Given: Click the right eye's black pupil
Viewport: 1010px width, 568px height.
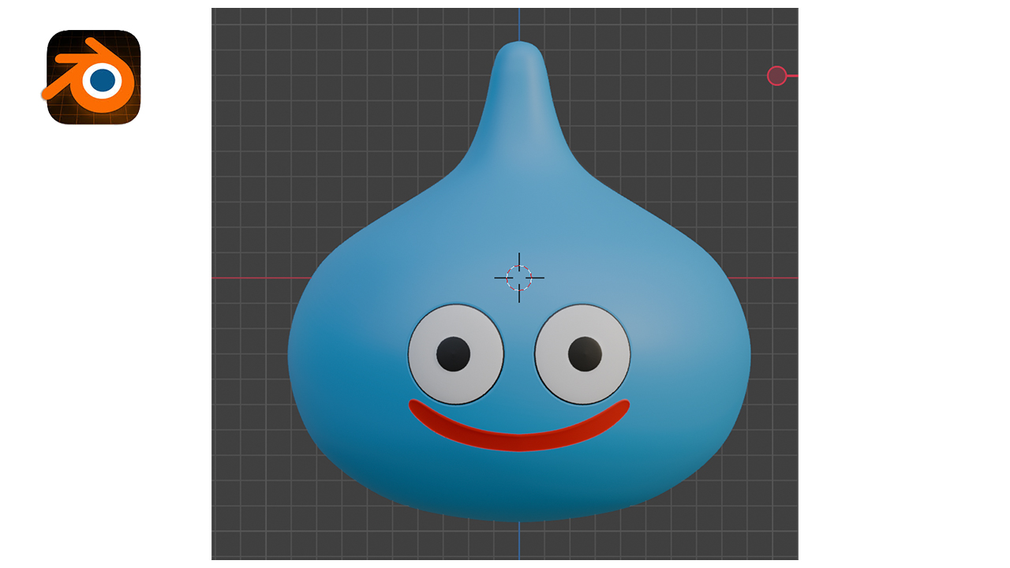Looking at the screenshot, I should (585, 353).
